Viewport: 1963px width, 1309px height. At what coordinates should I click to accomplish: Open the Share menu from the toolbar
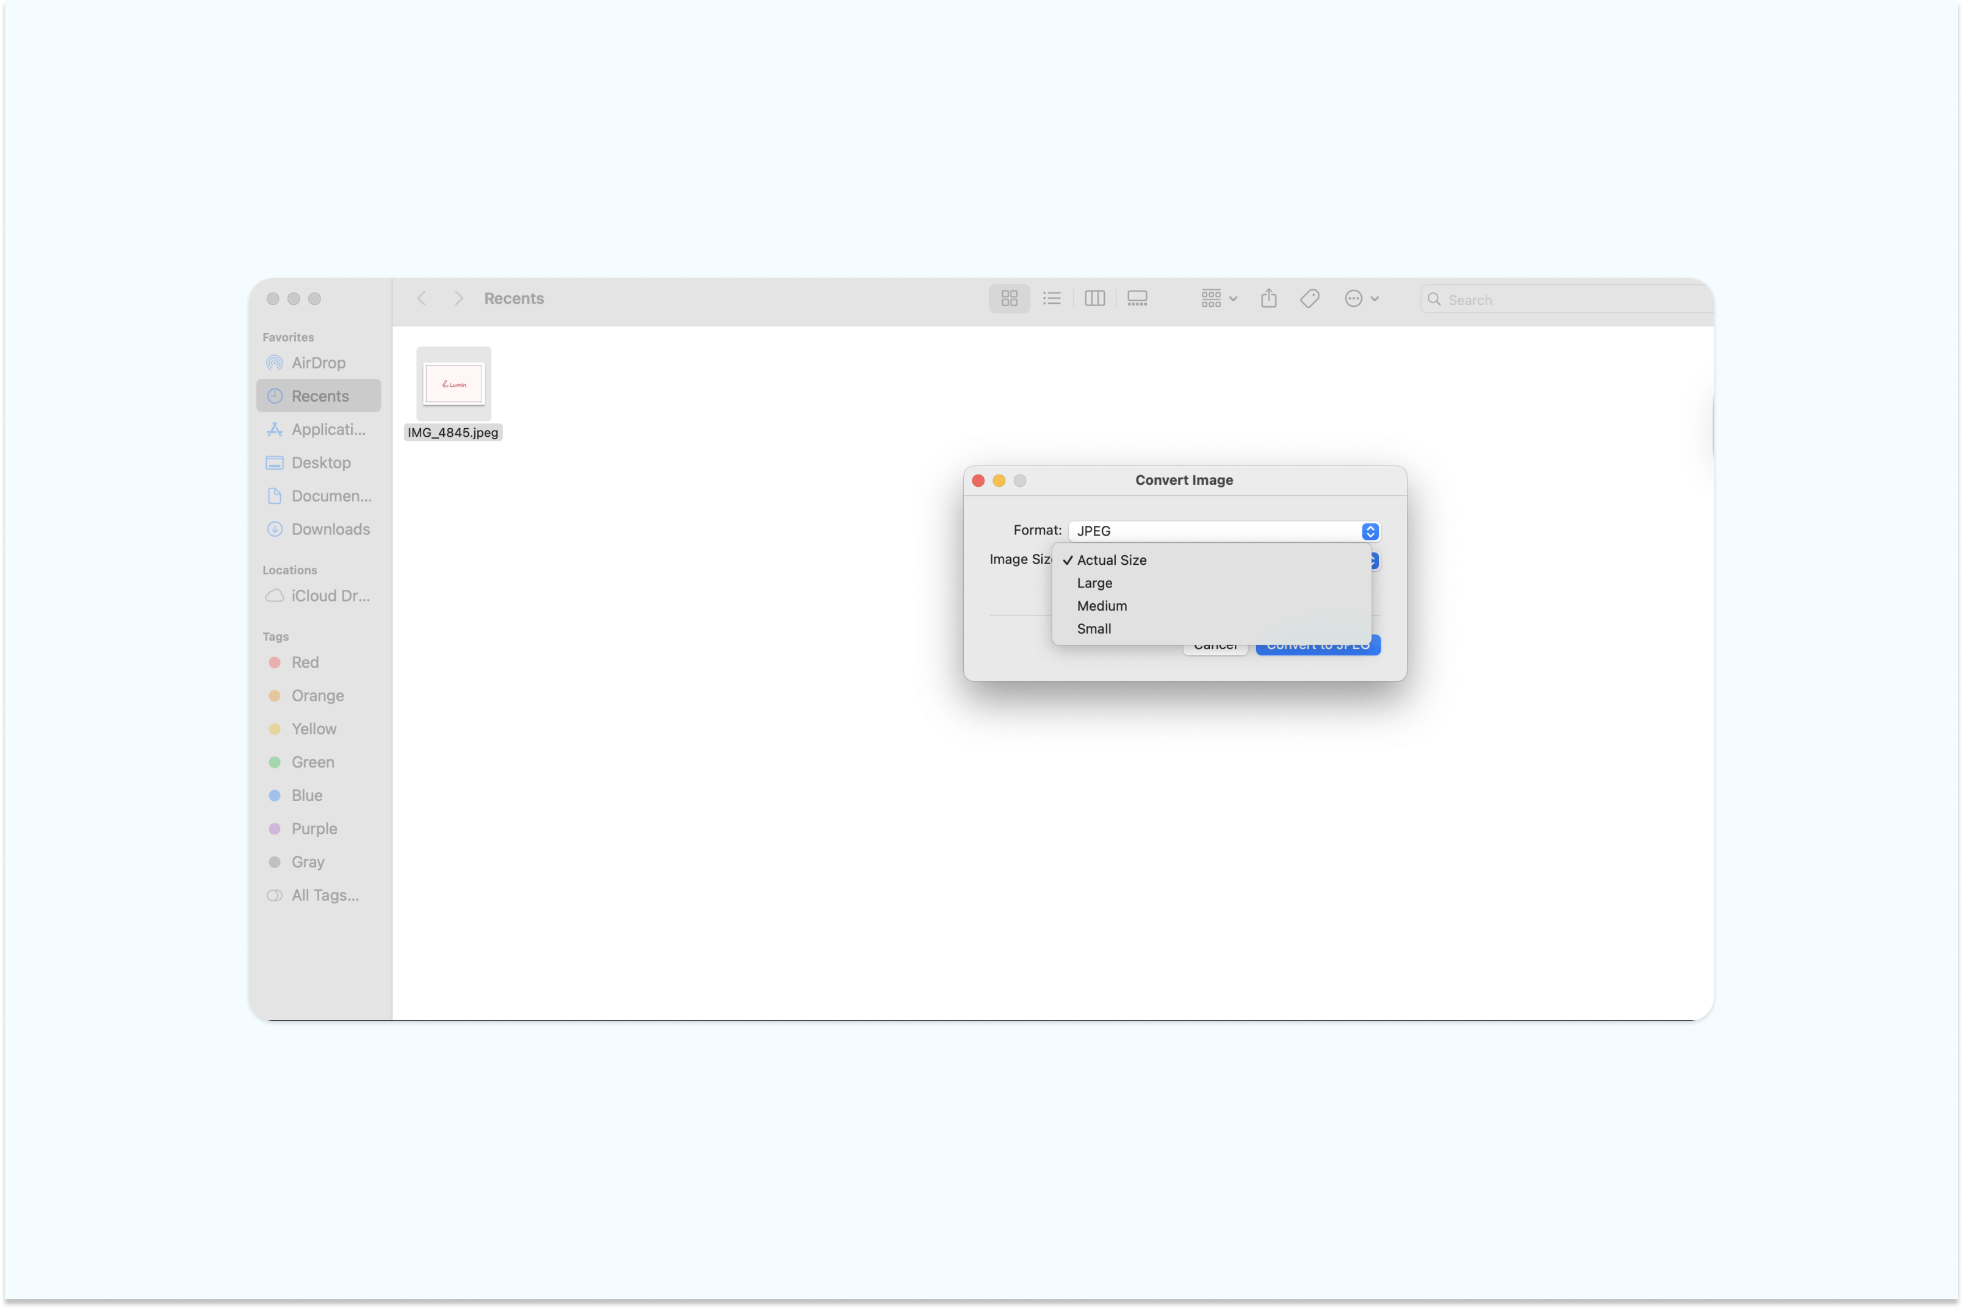1269,298
